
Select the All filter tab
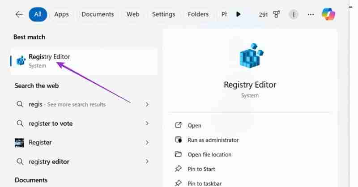[38, 14]
